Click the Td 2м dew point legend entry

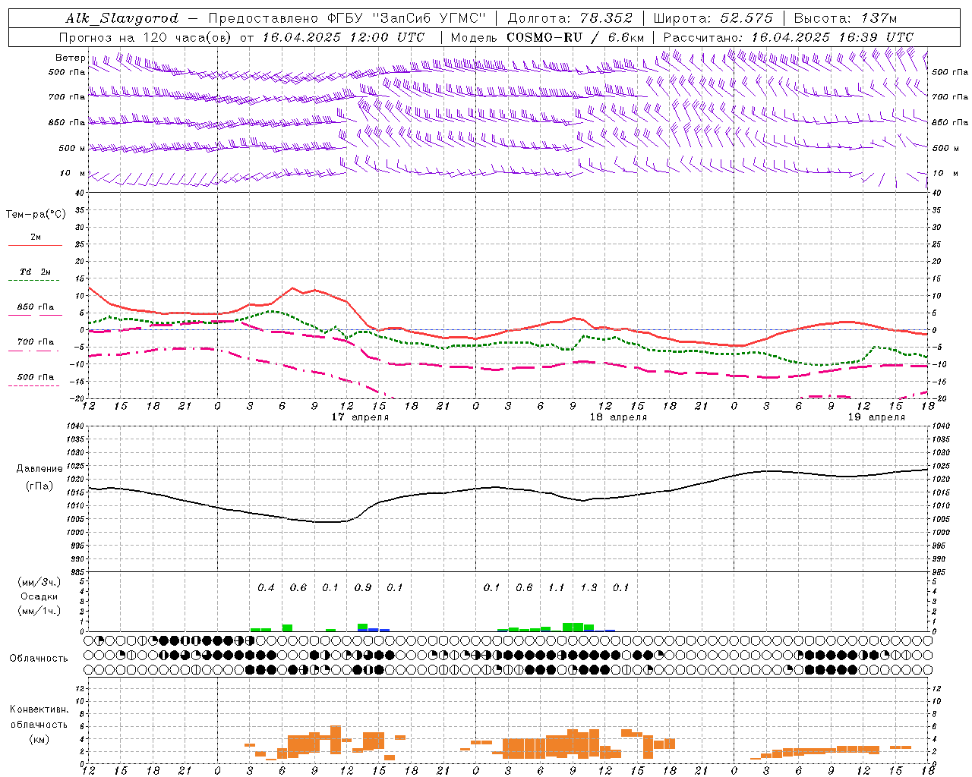tap(35, 272)
